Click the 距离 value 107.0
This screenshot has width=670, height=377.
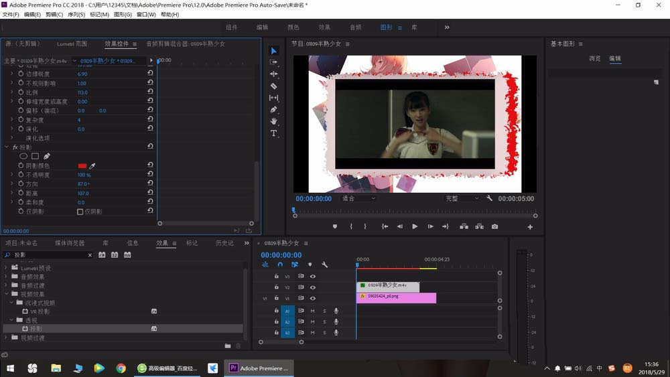point(83,194)
